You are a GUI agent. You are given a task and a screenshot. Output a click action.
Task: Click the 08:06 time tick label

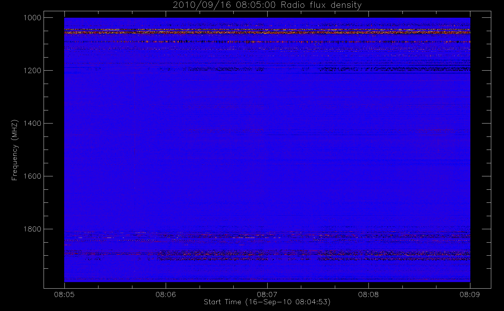(x=166, y=295)
